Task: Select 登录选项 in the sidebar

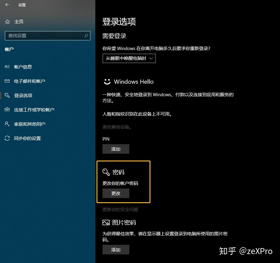Action: pyautogui.click(x=23, y=95)
